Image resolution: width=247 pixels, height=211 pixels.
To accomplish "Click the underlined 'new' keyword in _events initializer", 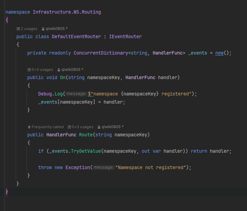I will click(x=219, y=53).
